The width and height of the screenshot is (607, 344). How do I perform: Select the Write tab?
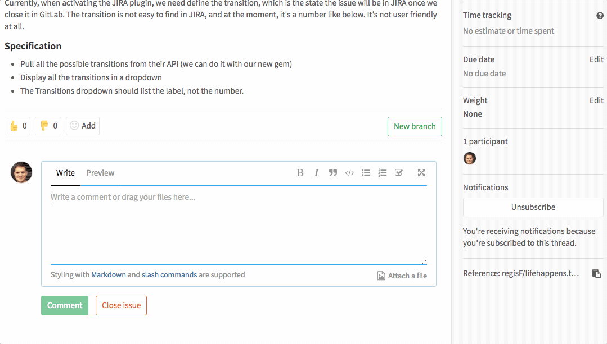click(x=65, y=172)
